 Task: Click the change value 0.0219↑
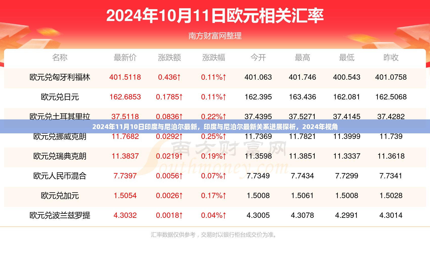click(x=169, y=156)
